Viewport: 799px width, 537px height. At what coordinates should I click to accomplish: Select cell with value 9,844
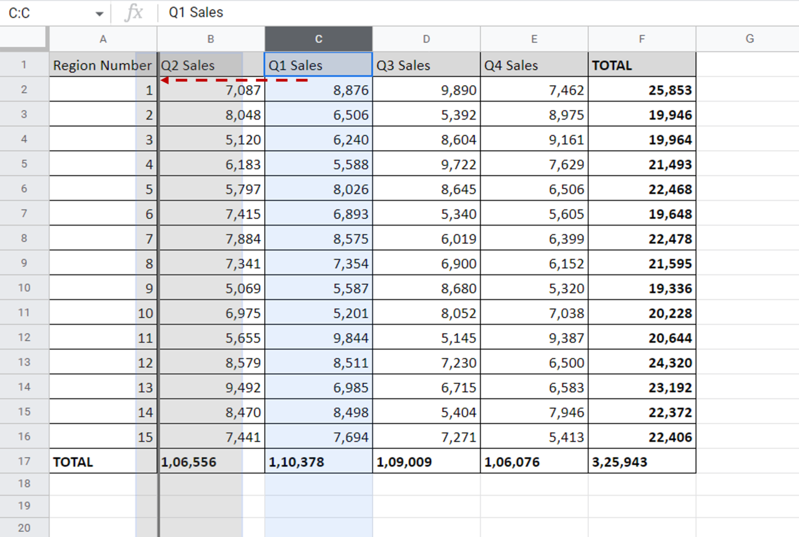[x=318, y=337]
